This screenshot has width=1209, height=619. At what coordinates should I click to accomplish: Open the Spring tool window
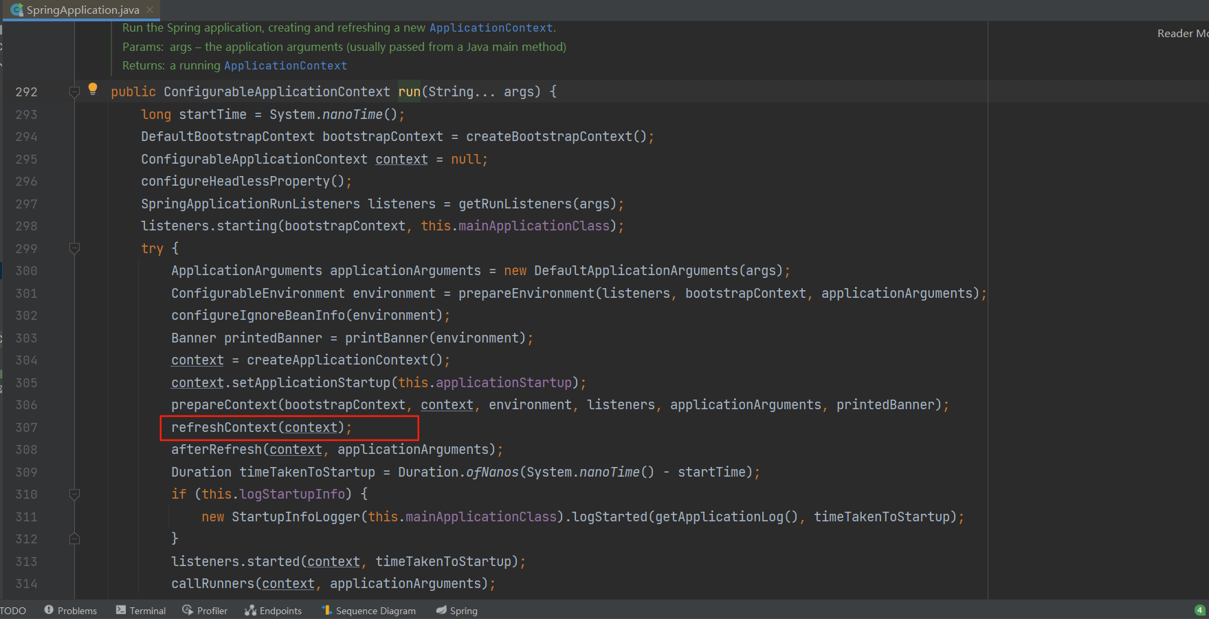point(456,611)
